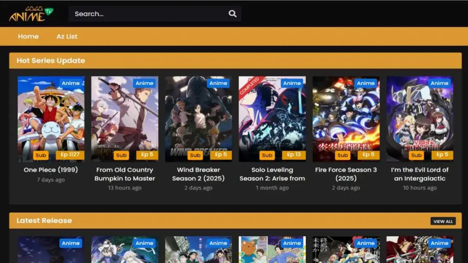Open the View All button
468x263 pixels.
click(x=443, y=221)
